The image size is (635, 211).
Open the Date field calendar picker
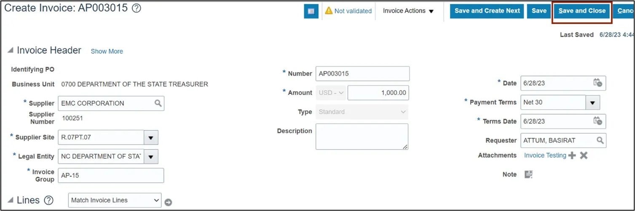point(597,83)
